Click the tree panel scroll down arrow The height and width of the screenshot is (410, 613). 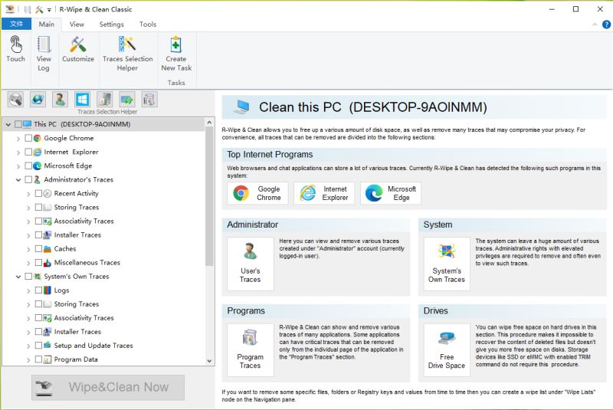pyautogui.click(x=209, y=361)
